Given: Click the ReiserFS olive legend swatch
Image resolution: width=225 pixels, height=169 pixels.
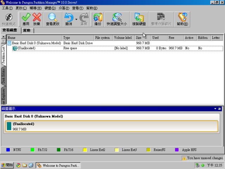Looking at the screenshot, I should (x=148, y=150).
